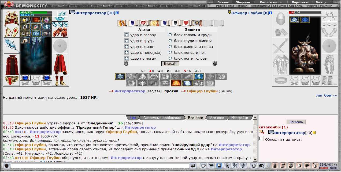Click the ice staff weapon slot
Image resolution: width=341 pixels, height=172 pixels.
click(x=12, y=46)
